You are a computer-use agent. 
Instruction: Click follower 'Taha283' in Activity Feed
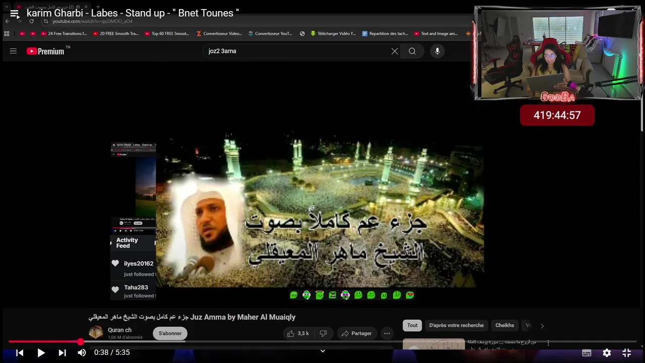tap(136, 287)
